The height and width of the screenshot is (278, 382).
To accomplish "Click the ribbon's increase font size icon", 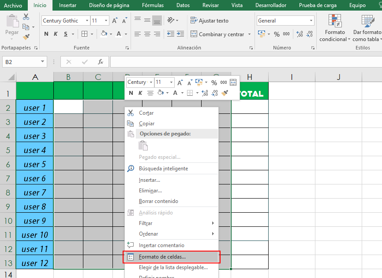I will (x=115, y=21).
